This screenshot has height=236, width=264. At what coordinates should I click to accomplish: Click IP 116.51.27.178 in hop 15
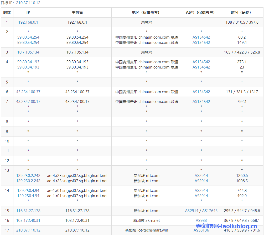(x=28, y=211)
